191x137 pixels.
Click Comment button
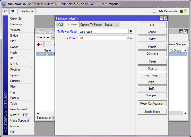click(x=152, y=54)
